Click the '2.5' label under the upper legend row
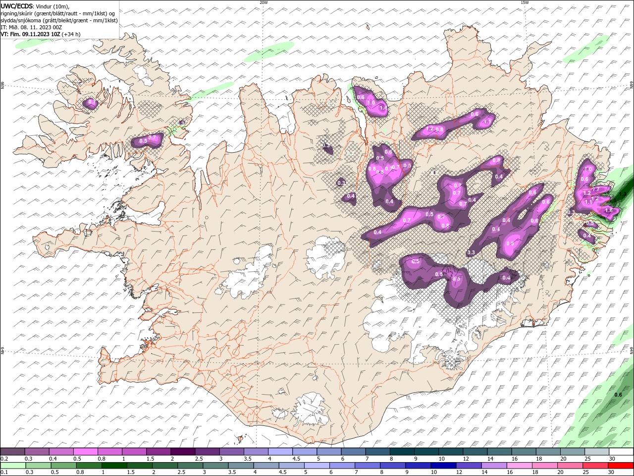 point(199,459)
